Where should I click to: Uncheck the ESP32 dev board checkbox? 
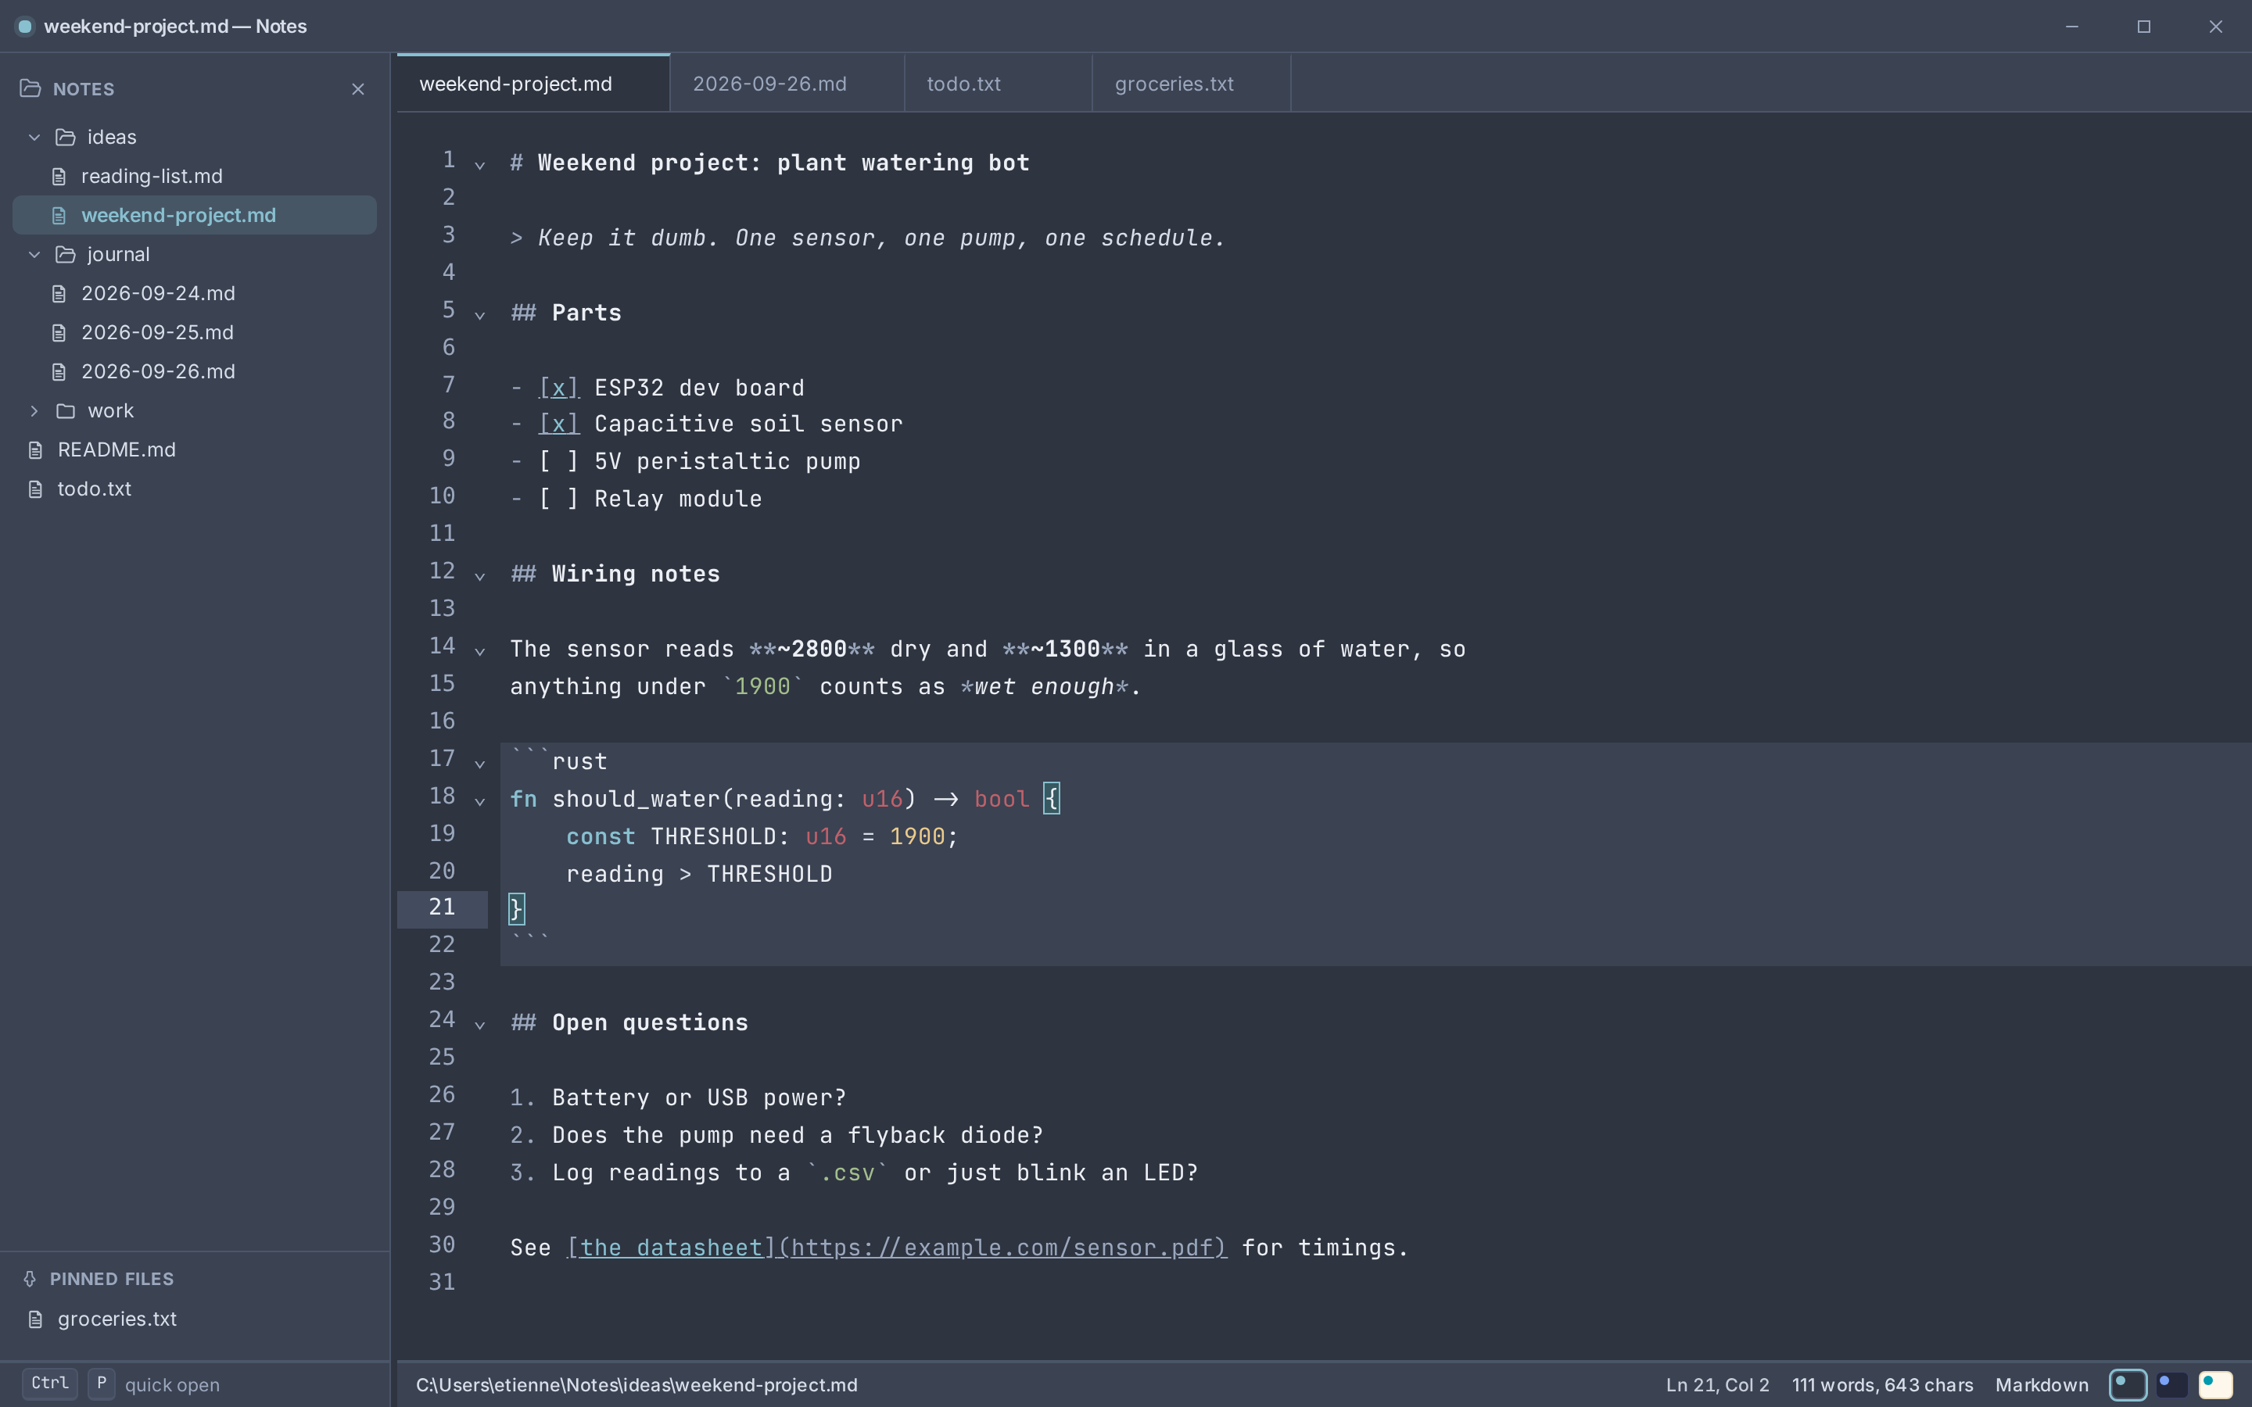coord(559,387)
